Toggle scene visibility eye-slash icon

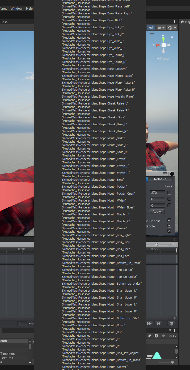coord(151,28)
